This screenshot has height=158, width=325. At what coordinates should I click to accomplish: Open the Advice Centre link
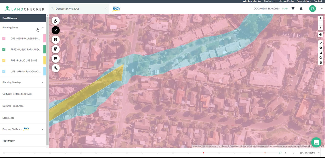(287, 1)
